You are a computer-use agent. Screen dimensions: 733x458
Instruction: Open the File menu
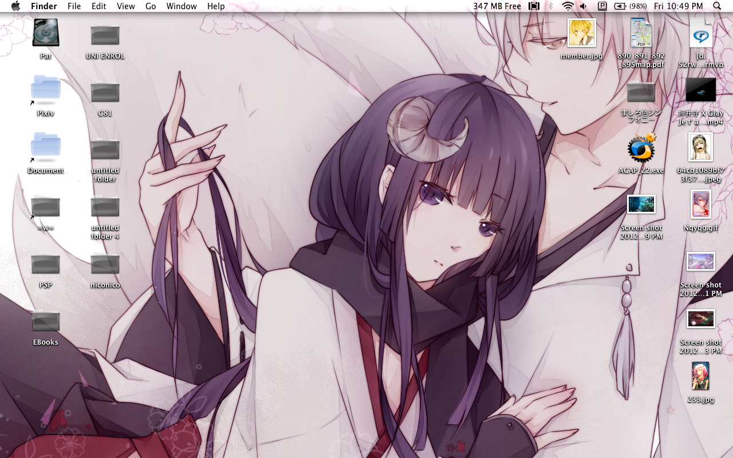pos(74,6)
